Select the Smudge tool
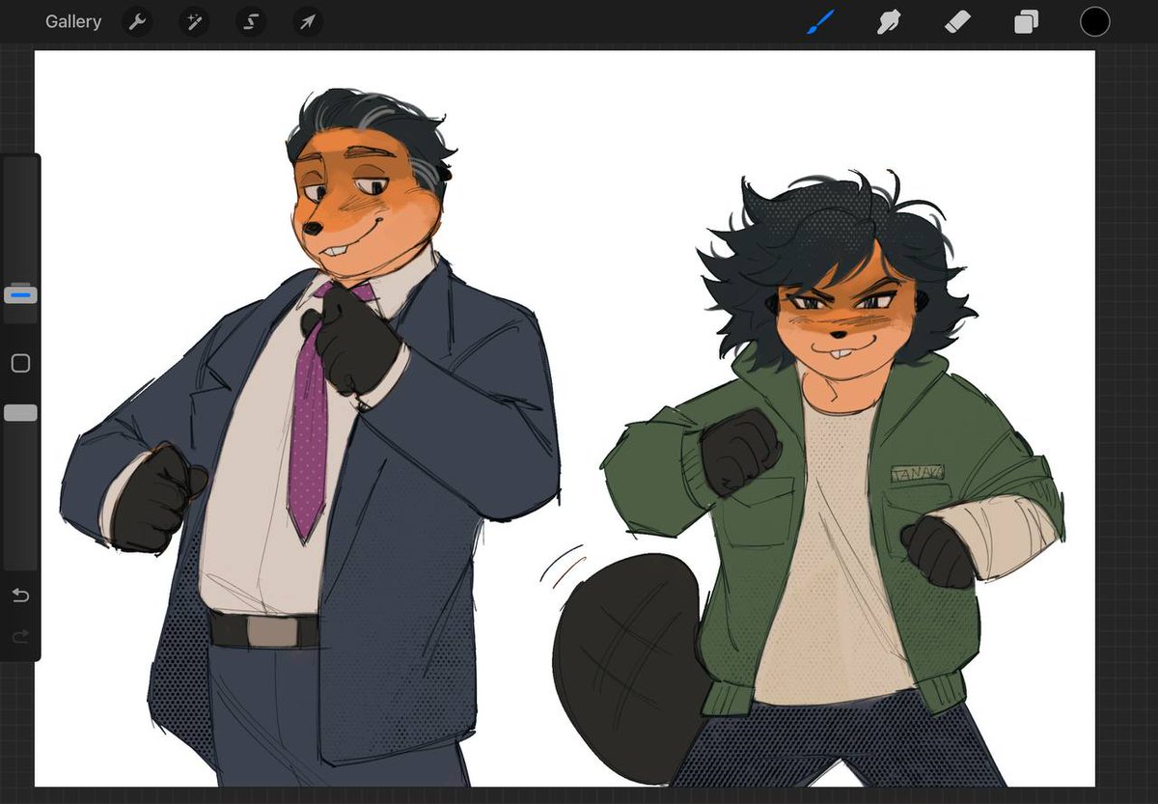This screenshot has height=804, width=1158. (889, 21)
